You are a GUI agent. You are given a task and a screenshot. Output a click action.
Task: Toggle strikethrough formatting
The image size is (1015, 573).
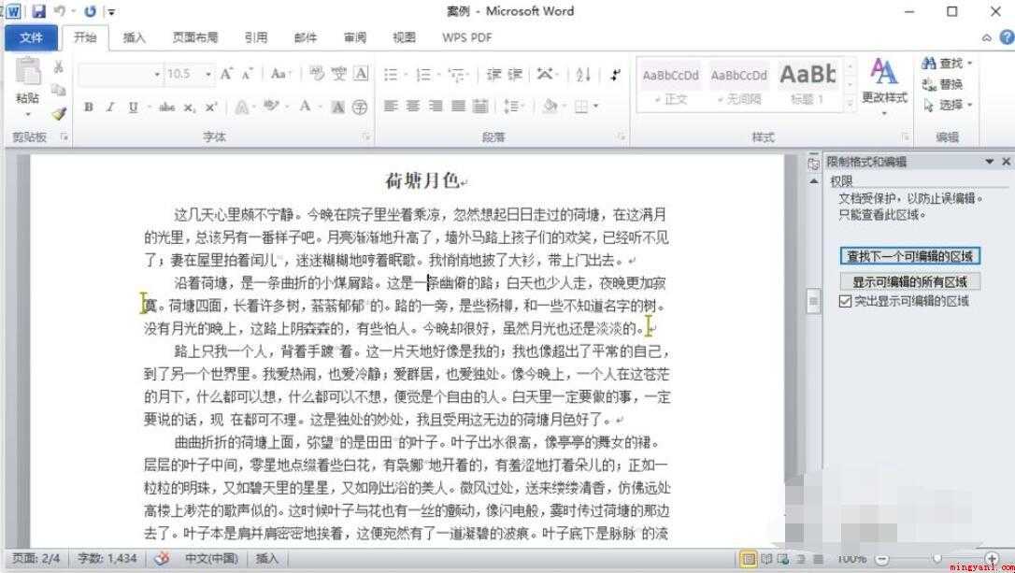tap(167, 107)
